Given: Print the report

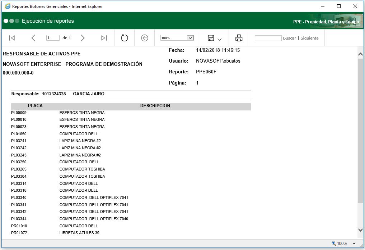Looking at the screenshot, I should pyautogui.click(x=239, y=38).
